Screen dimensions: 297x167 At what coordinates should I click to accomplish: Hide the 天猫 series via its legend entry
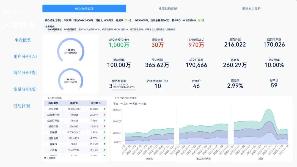point(134,104)
